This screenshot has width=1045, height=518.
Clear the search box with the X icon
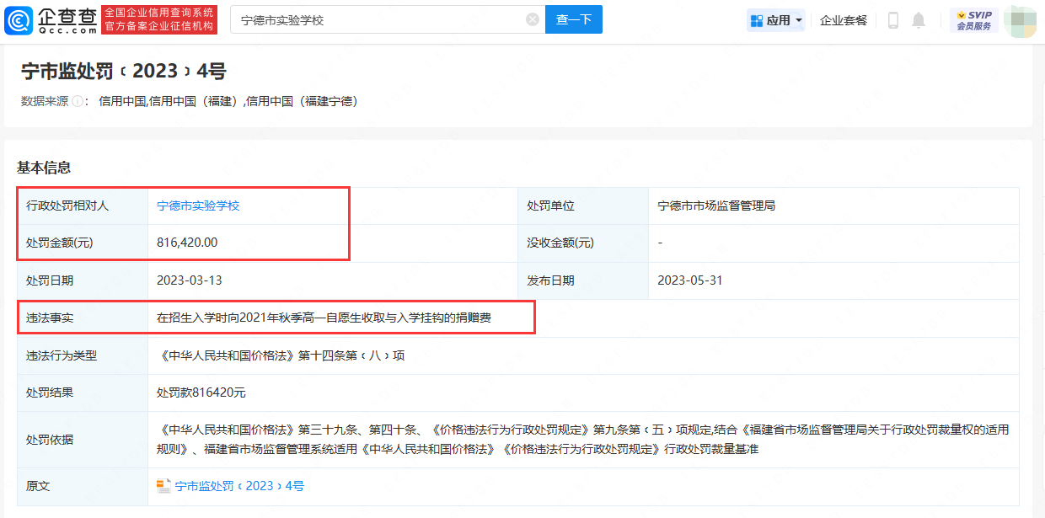coord(533,19)
